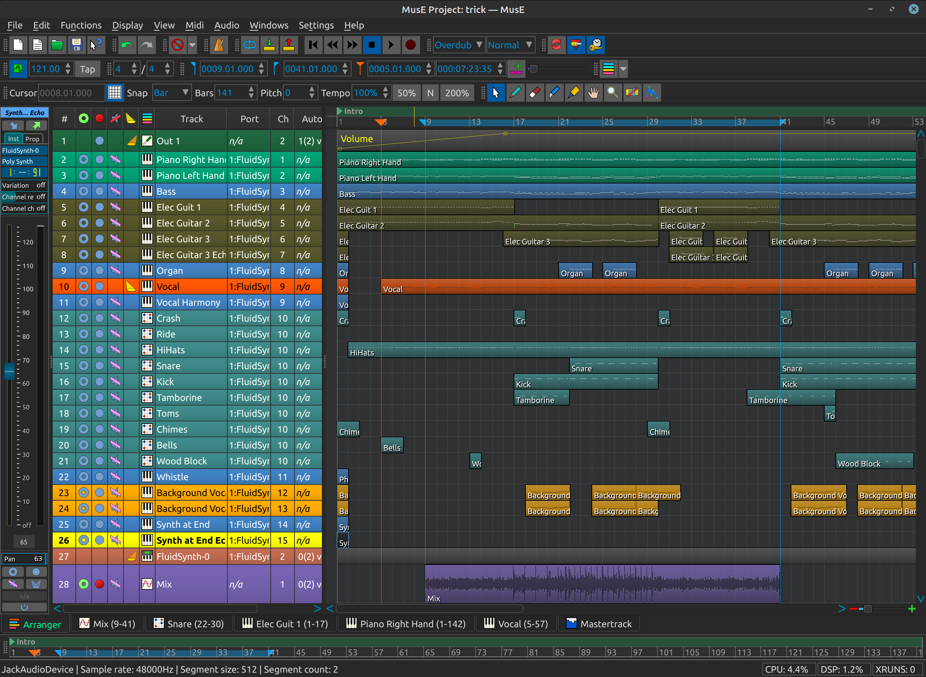This screenshot has height=677, width=926.
Task: Expand the Normal cycle mode dropdown
Action: point(510,45)
